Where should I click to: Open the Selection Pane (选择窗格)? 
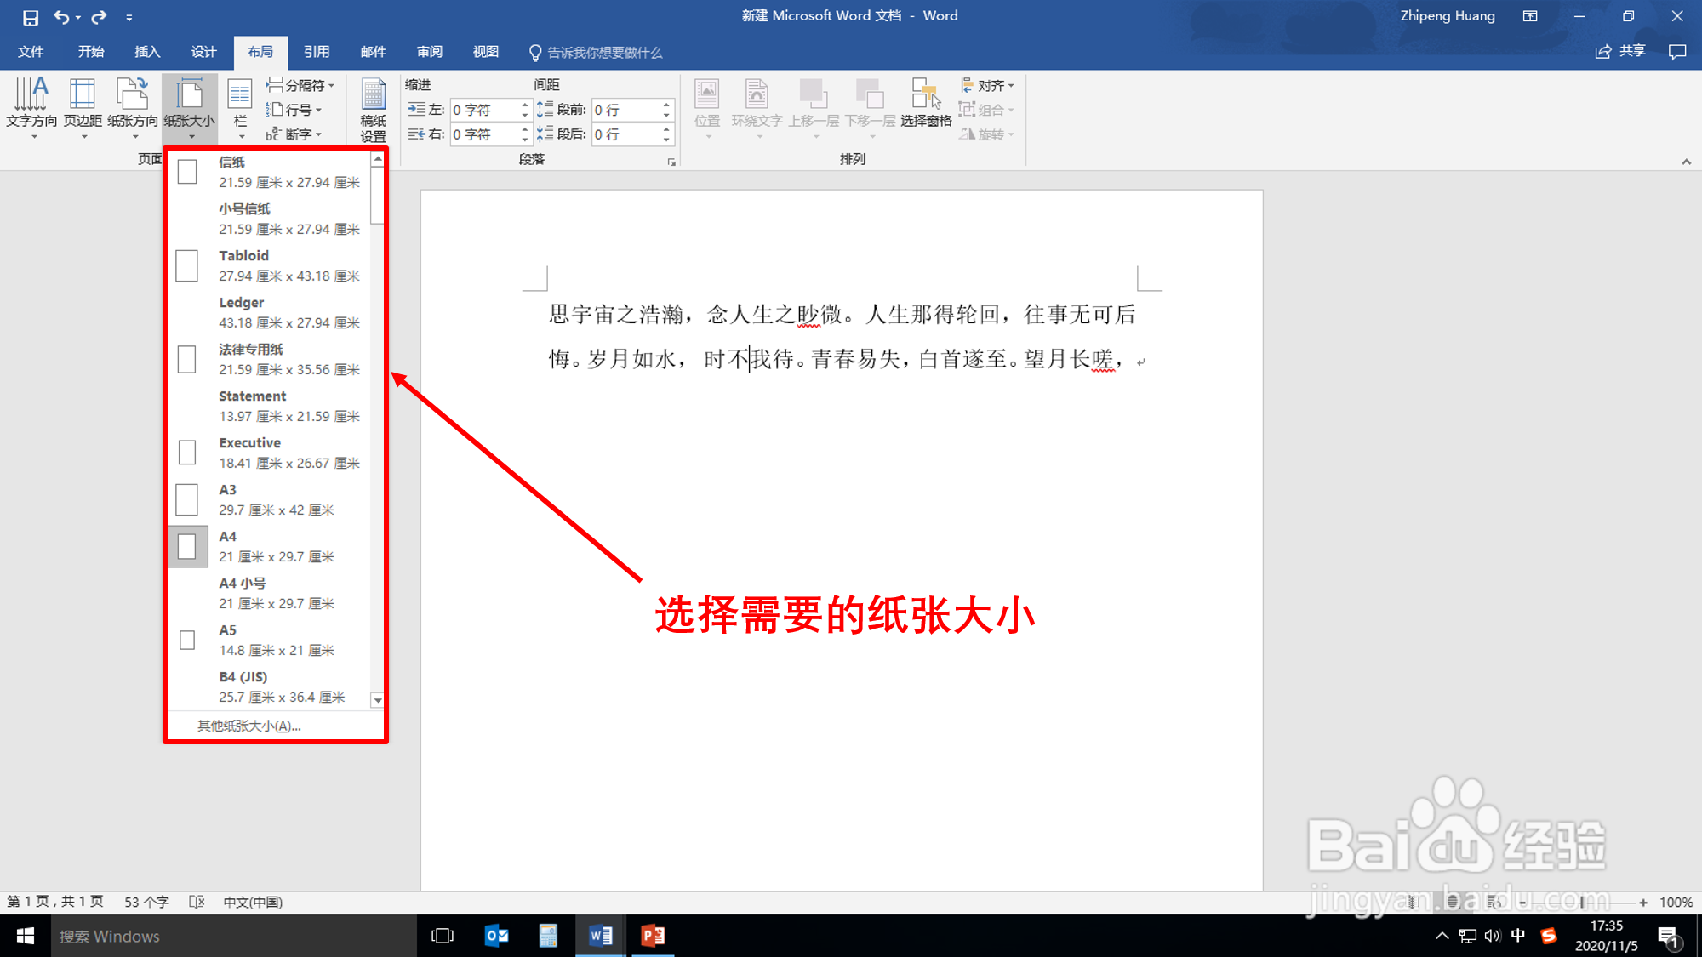[926, 102]
